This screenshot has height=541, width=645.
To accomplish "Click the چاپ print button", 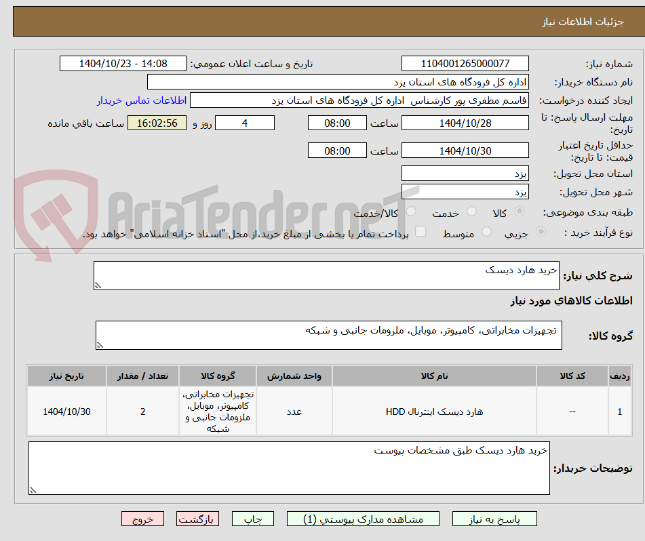I will (x=252, y=519).
